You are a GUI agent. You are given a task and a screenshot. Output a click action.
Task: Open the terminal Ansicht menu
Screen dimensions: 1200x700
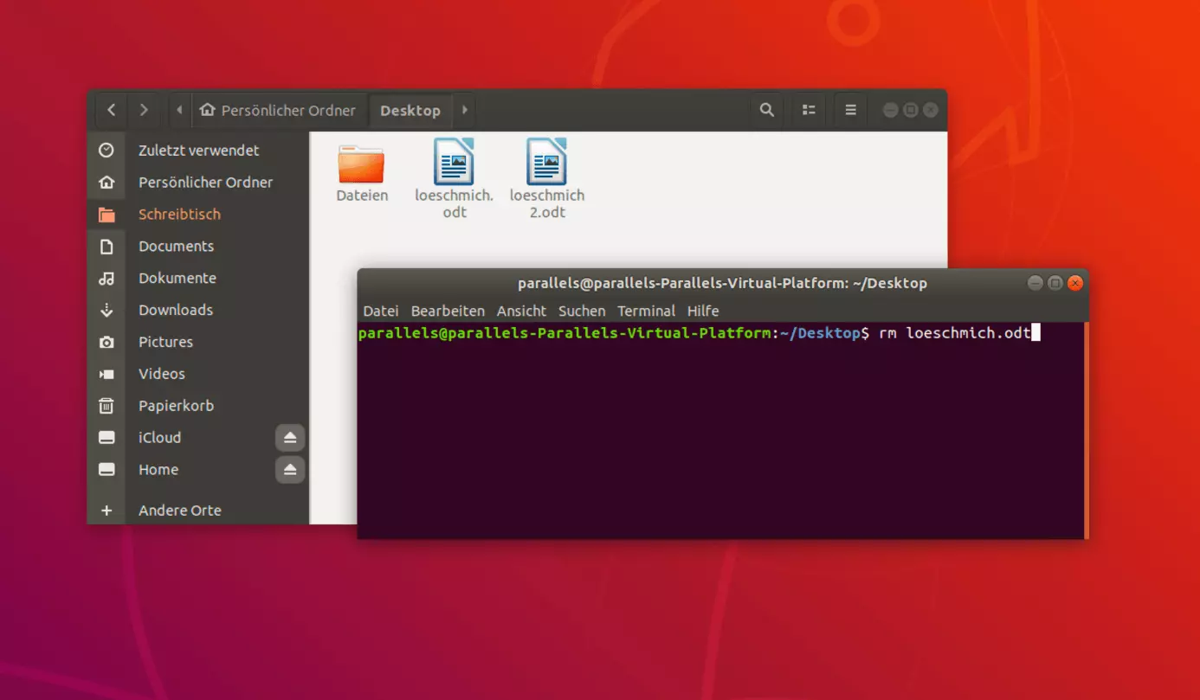click(x=521, y=311)
